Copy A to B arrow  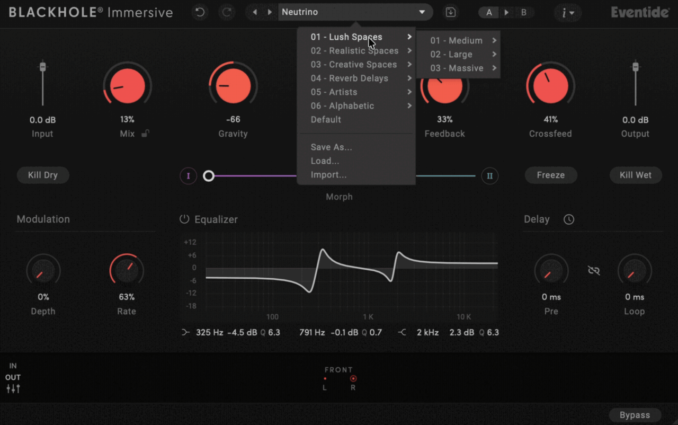tap(506, 12)
